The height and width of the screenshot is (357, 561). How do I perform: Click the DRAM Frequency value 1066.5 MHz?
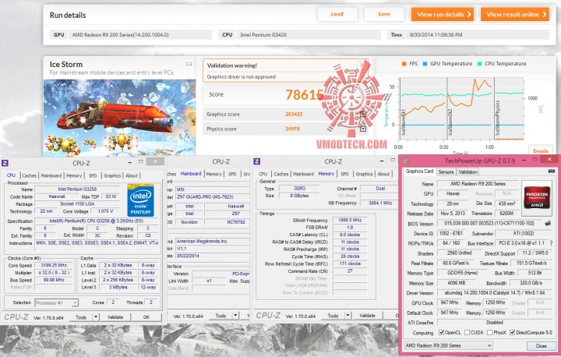click(x=350, y=221)
